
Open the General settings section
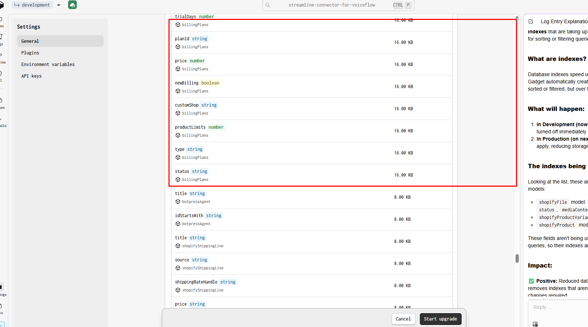(x=60, y=41)
